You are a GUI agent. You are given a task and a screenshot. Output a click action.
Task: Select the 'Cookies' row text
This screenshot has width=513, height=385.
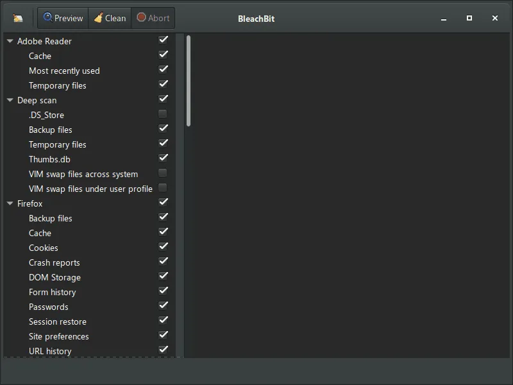tap(43, 248)
